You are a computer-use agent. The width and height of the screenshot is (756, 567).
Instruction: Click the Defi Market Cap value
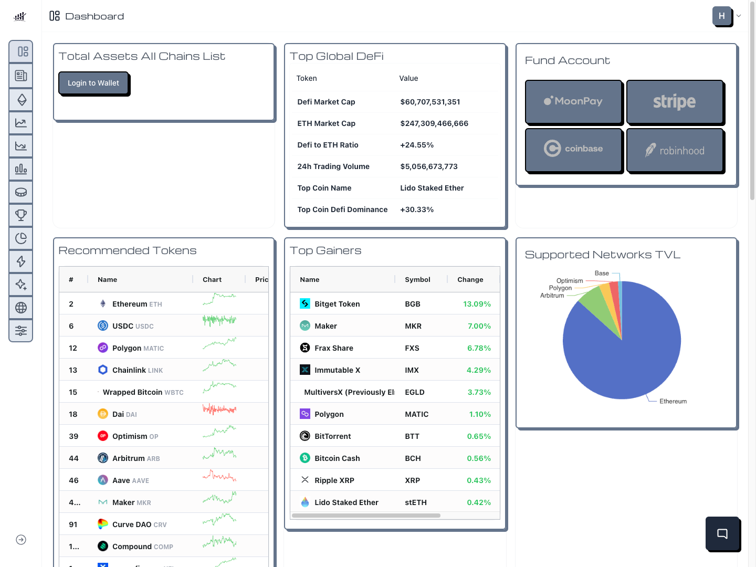pos(430,102)
